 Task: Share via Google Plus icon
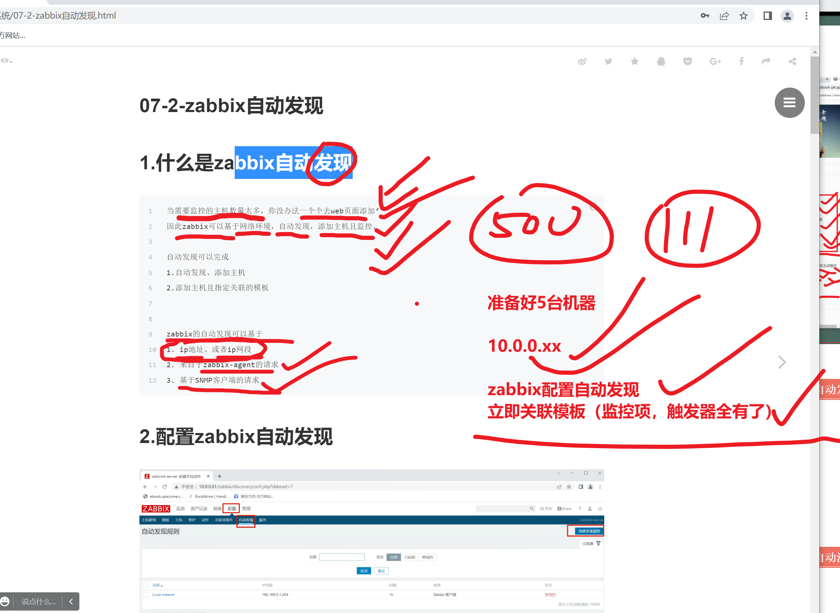(715, 61)
